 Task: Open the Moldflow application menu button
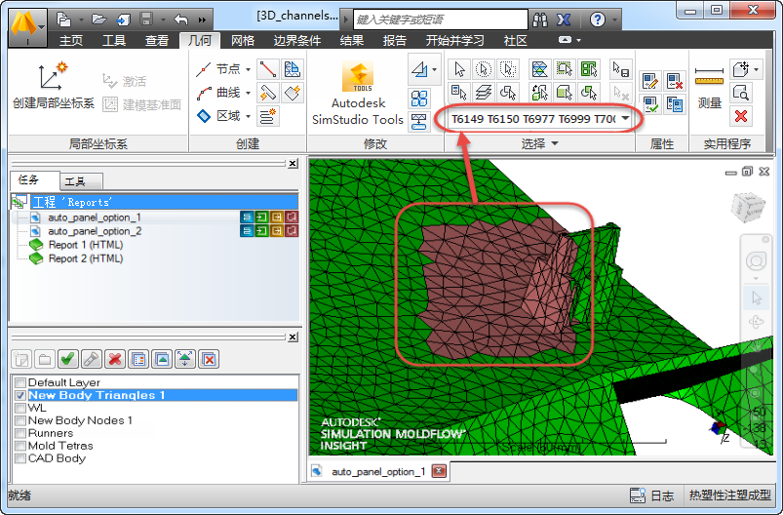pyautogui.click(x=28, y=27)
